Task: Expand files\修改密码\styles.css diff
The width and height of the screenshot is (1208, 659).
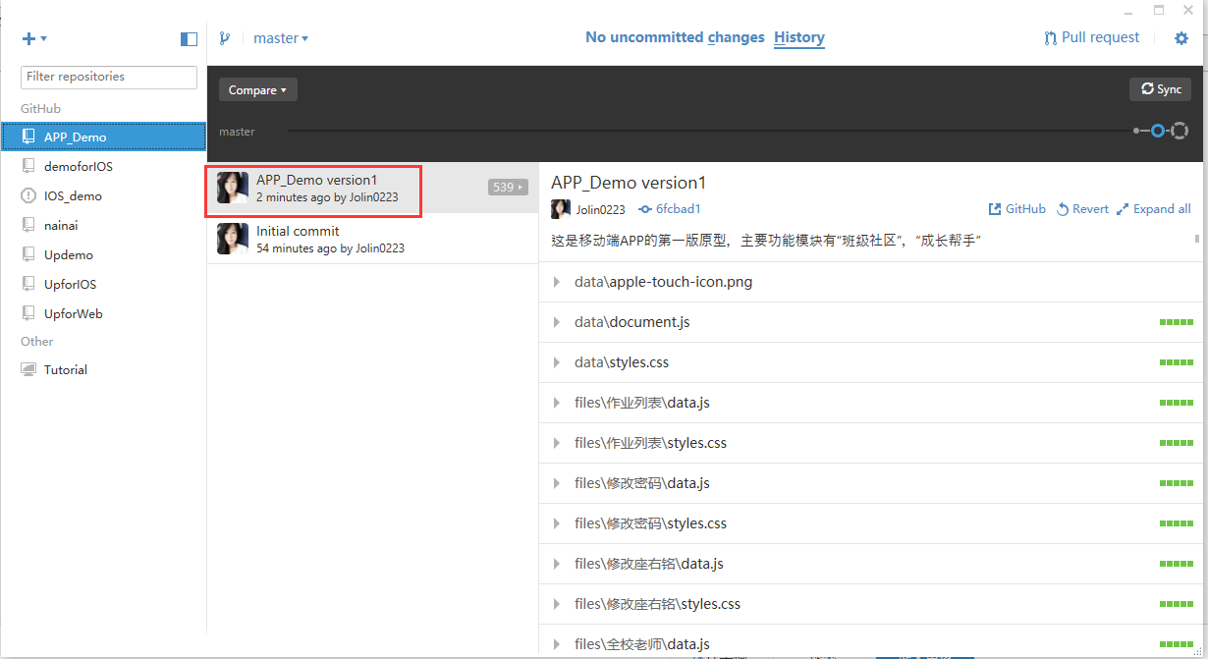Action: click(557, 523)
